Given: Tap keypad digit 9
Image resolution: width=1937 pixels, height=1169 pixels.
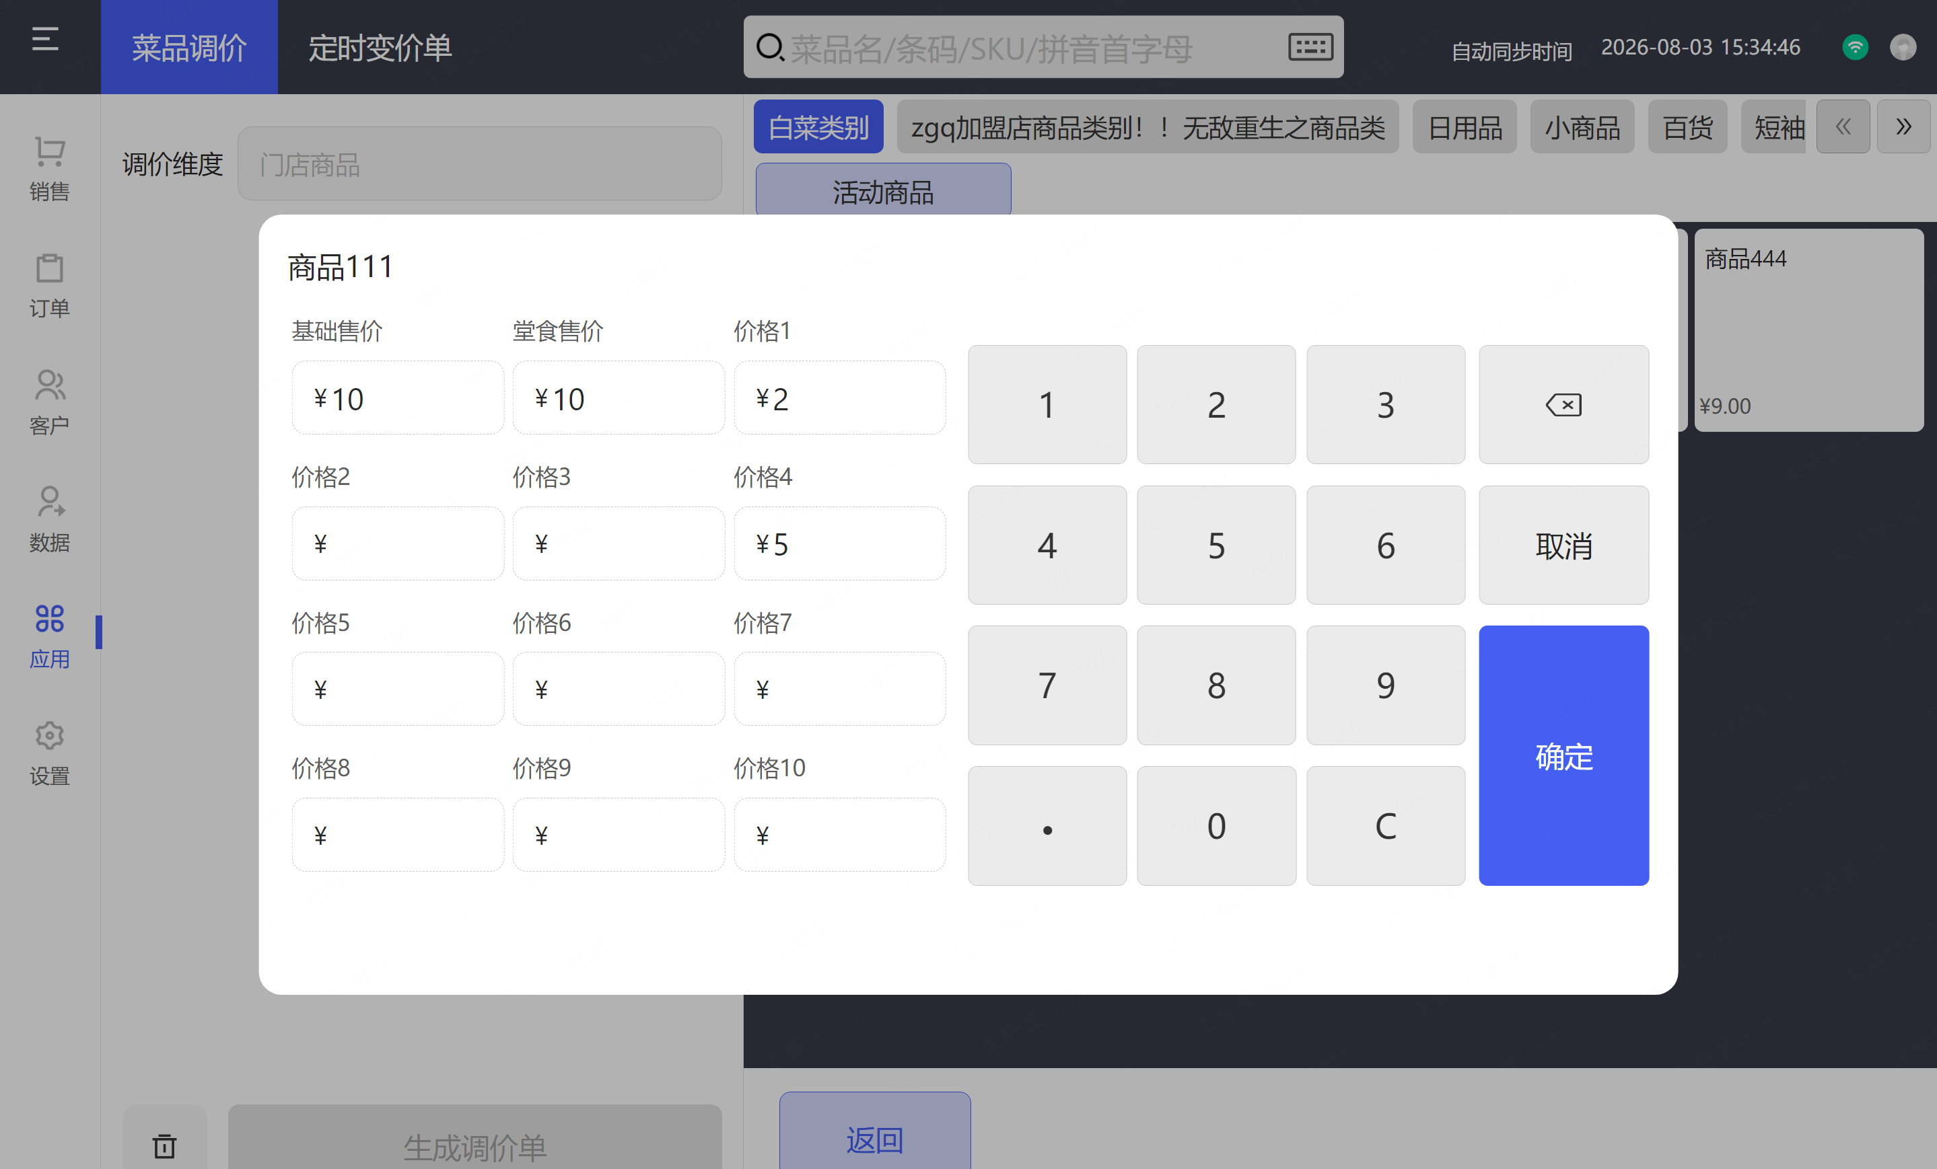Looking at the screenshot, I should pos(1386,685).
